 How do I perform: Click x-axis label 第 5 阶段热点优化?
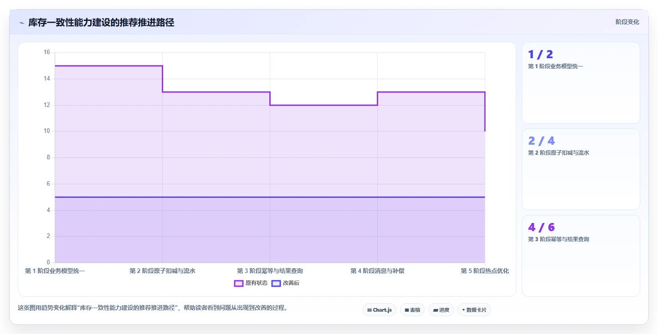tap(485, 271)
